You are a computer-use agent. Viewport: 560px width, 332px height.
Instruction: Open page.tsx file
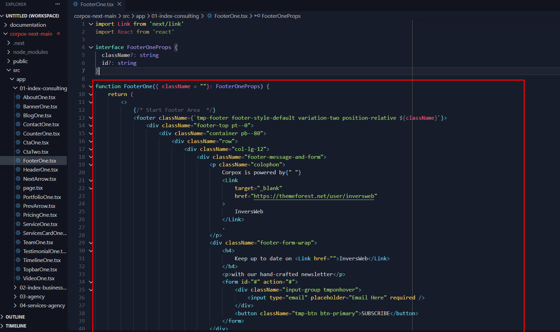click(x=33, y=188)
